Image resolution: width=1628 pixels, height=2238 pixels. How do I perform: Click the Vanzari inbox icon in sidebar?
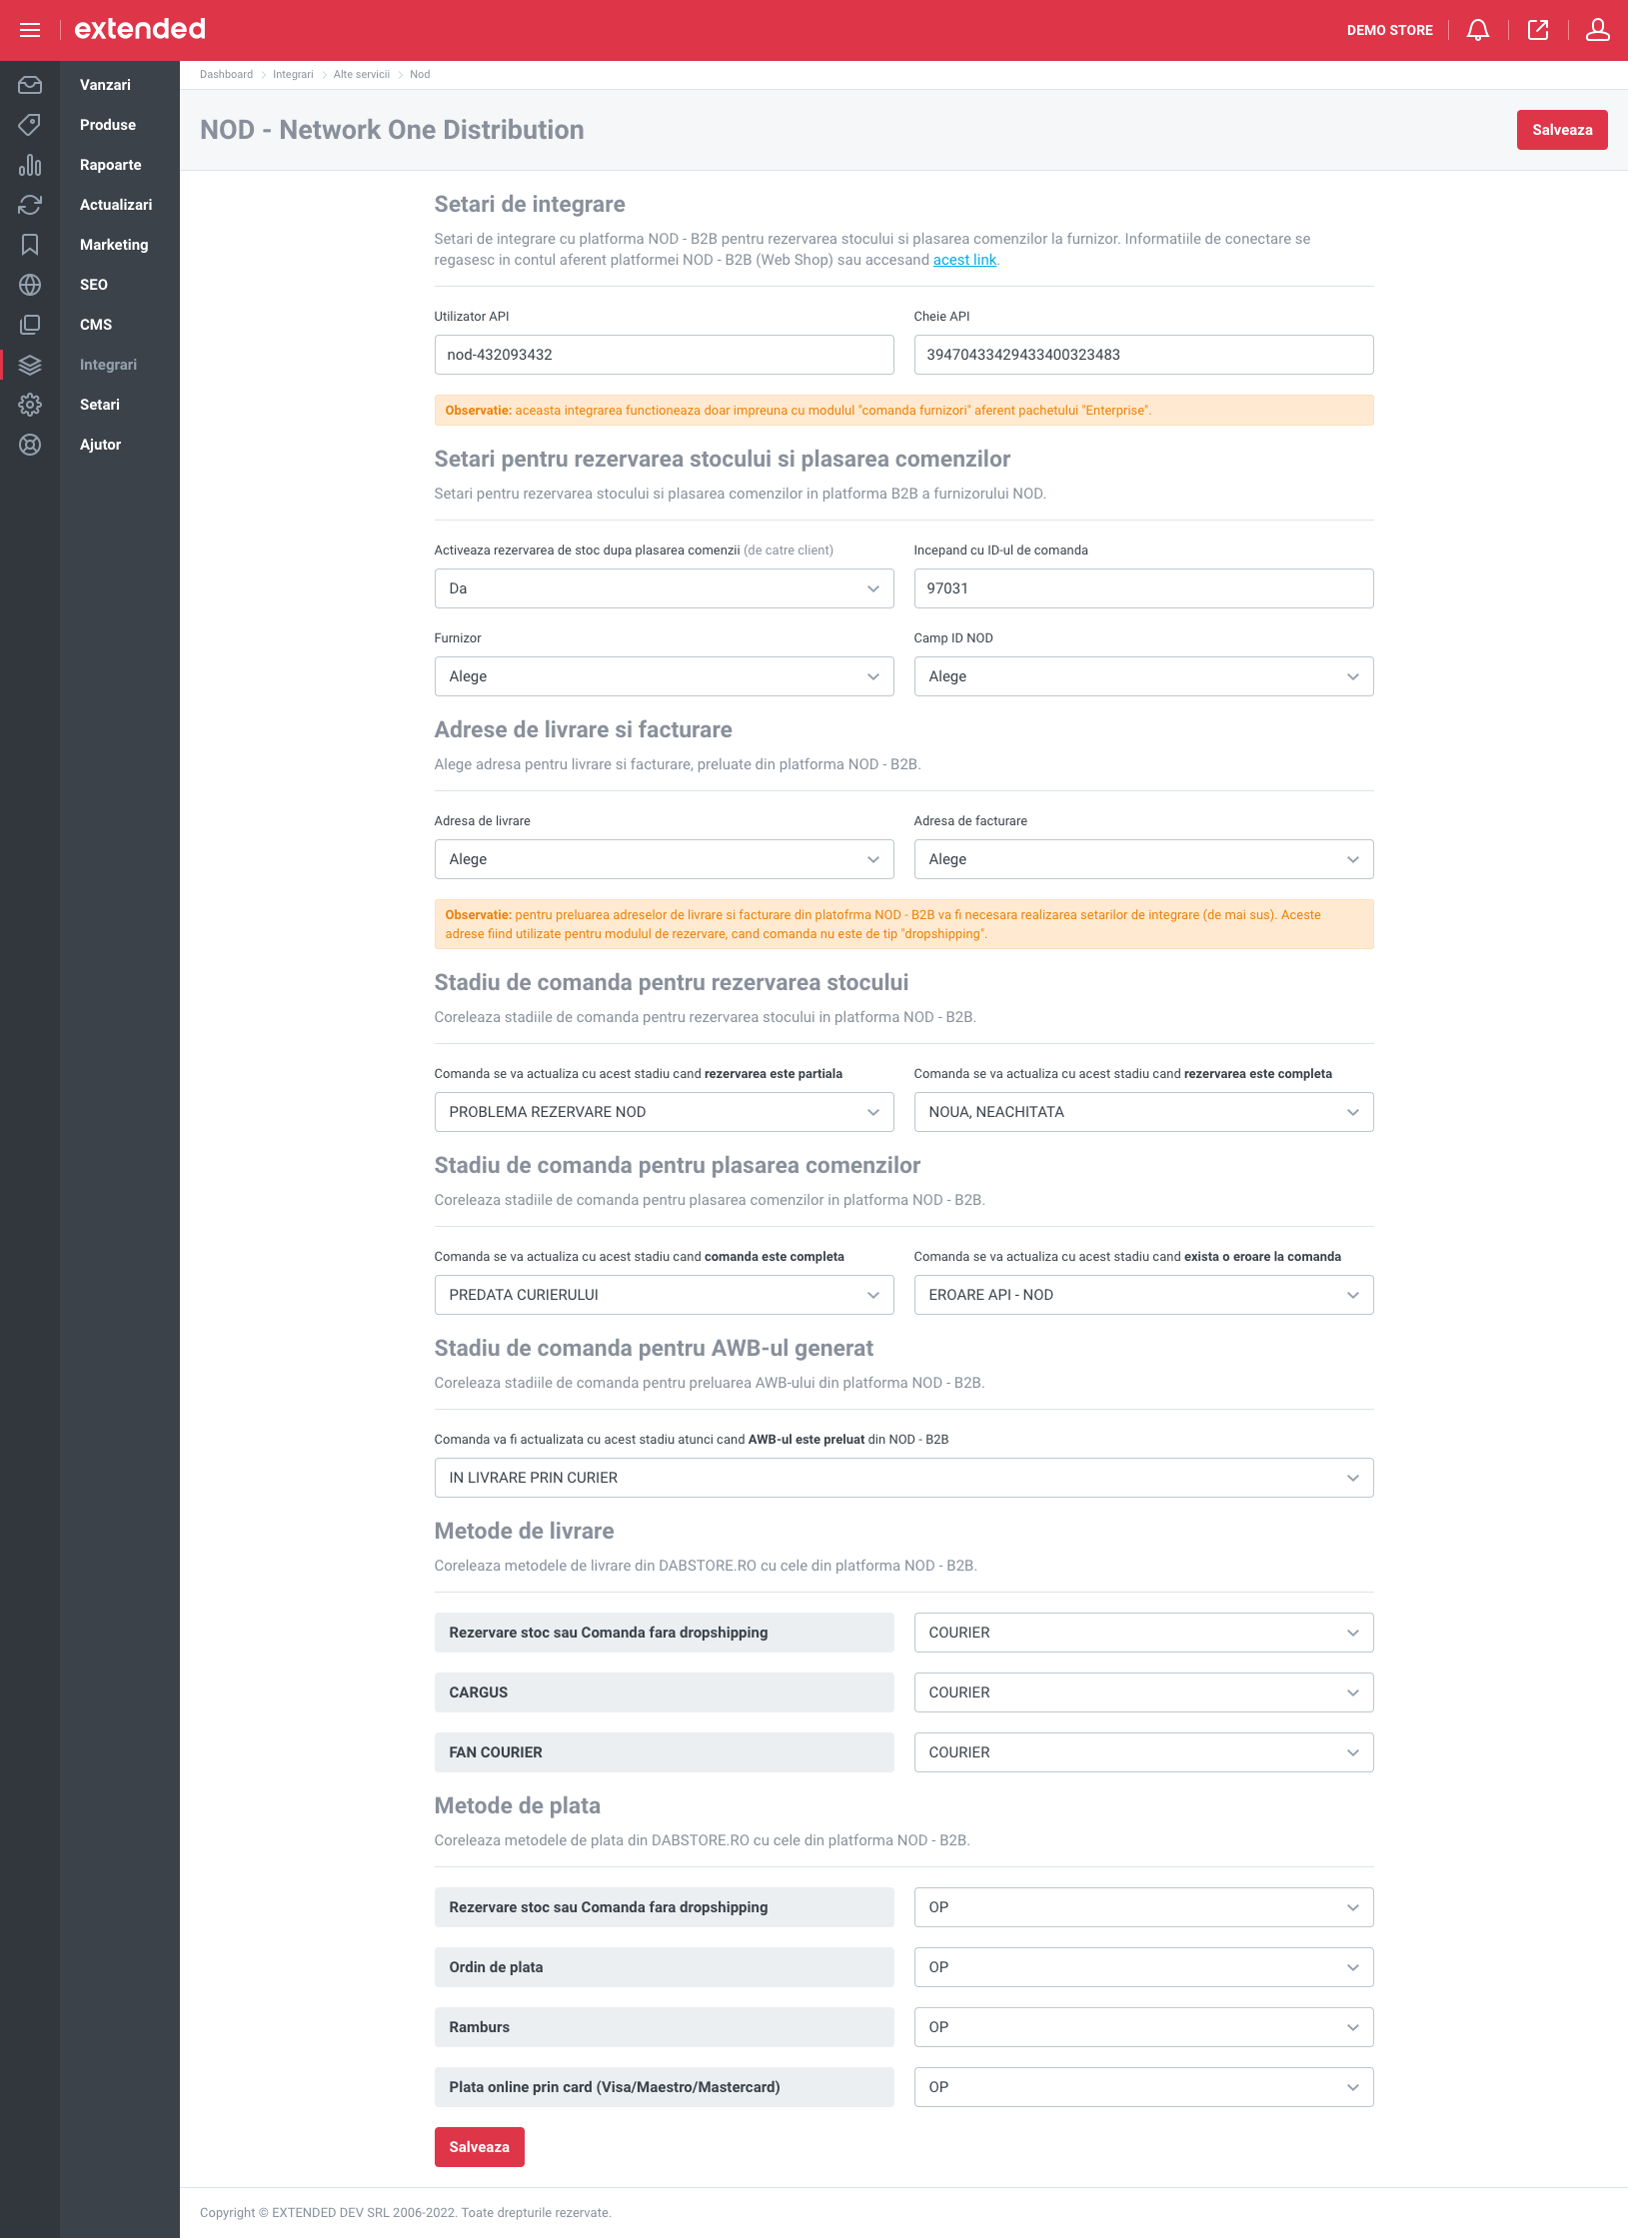30,85
